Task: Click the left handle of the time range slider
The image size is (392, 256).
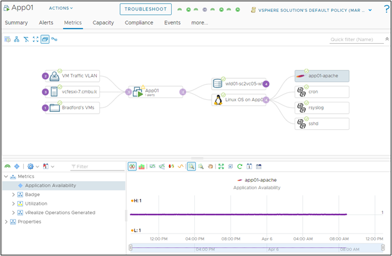Action: pos(130,247)
